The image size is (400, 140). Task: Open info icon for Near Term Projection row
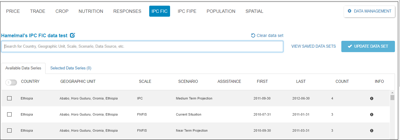tap(371, 130)
